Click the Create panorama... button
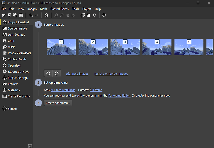 tap(58, 103)
